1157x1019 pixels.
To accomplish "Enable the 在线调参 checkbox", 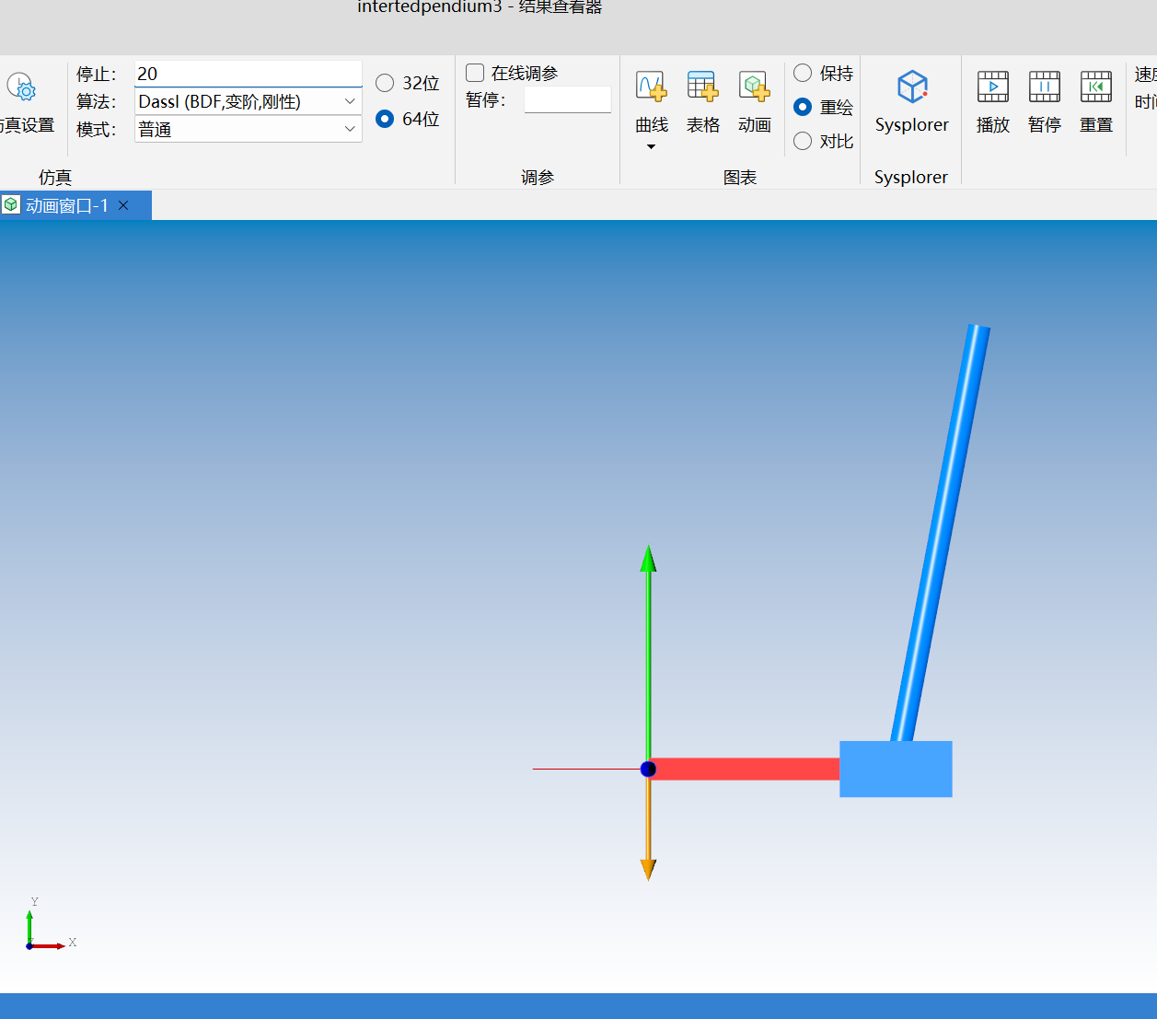I will point(475,73).
